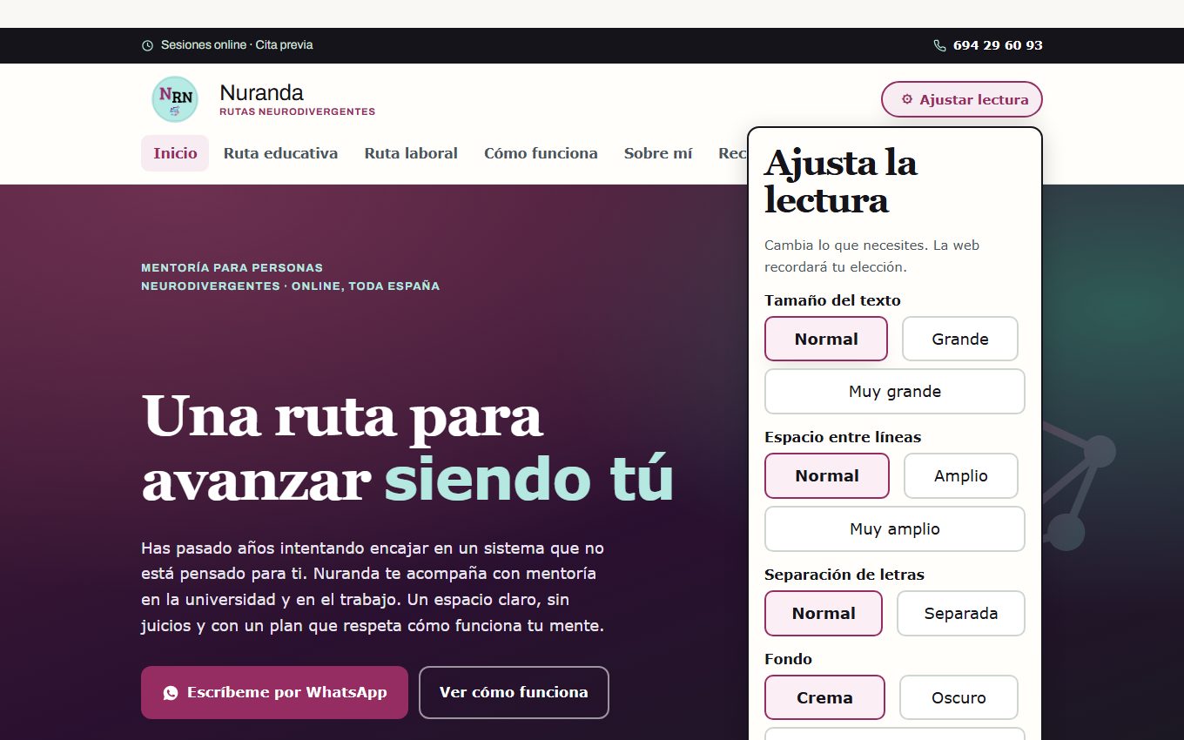
Task: Click the Ajusta la lectura heading
Action: point(841,181)
